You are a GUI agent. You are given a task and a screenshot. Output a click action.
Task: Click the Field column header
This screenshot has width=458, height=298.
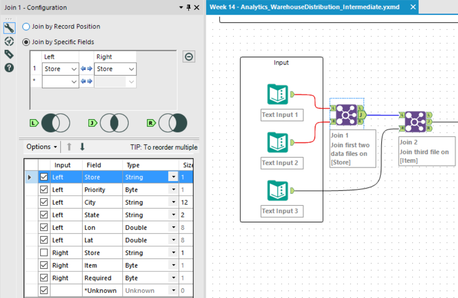point(93,165)
